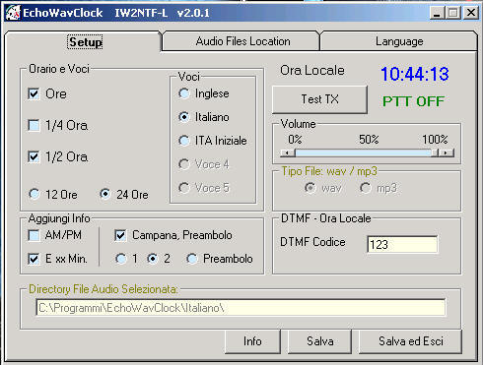Open the Language tab
The width and height of the screenshot is (483, 365).
pos(399,41)
